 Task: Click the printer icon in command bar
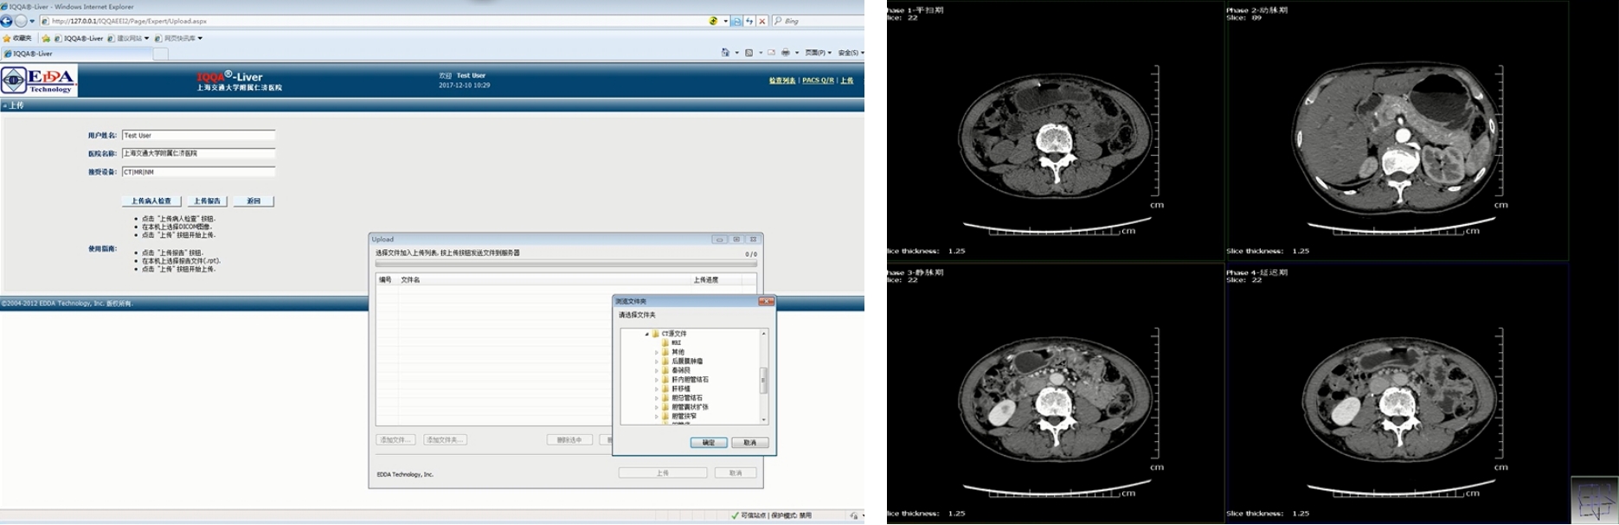point(785,53)
